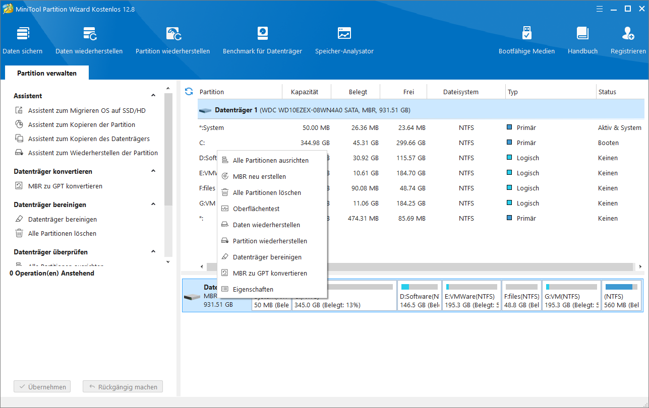Open the Handbuch manual
The width and height of the screenshot is (649, 408).
pos(582,40)
